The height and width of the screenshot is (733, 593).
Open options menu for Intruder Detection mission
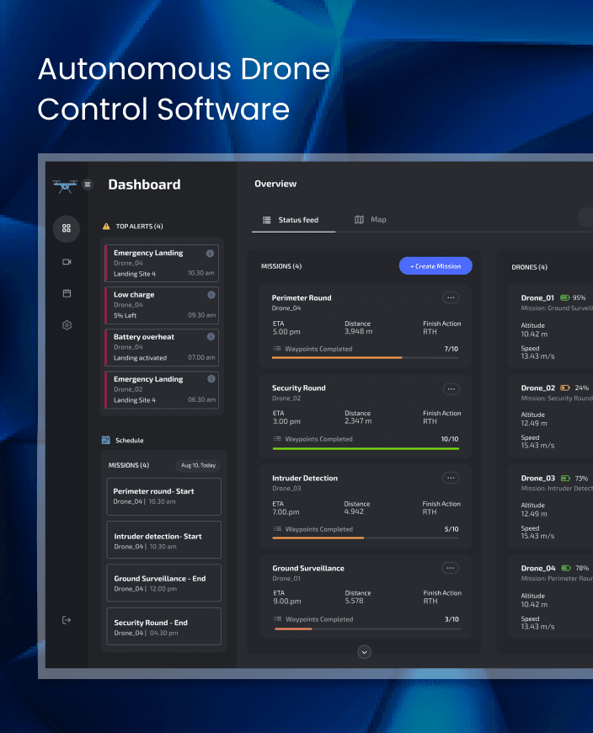pos(451,478)
